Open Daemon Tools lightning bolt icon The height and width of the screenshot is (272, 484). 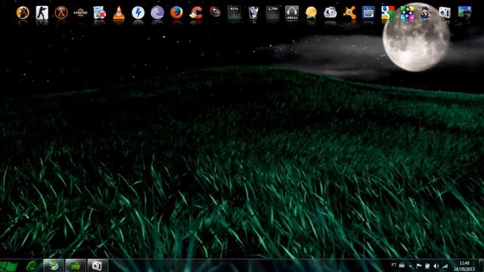[x=138, y=13]
